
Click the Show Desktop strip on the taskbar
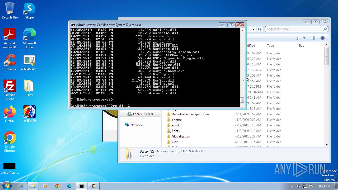point(336,186)
